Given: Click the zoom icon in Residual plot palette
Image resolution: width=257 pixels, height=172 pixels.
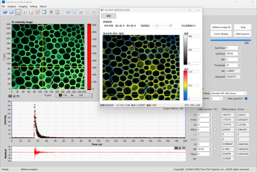Looking at the screenshot, I should click(180, 148).
